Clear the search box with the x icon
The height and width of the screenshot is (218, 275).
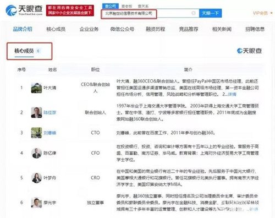193,13
